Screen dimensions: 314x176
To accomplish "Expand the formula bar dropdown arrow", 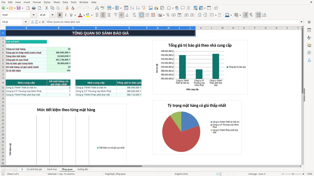I will click(x=301, y=22).
